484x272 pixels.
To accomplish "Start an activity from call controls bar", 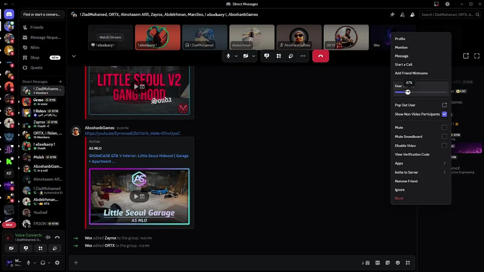I will click(279, 56).
